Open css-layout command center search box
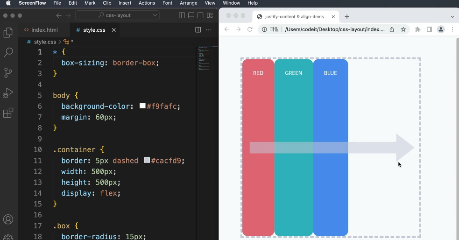The image size is (459, 240). [x=117, y=15]
